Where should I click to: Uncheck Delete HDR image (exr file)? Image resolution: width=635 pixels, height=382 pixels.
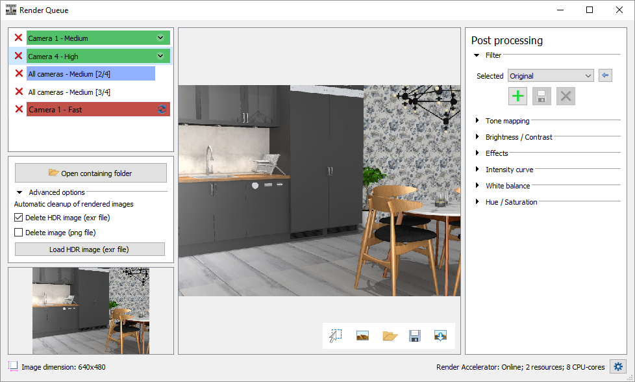[18, 218]
